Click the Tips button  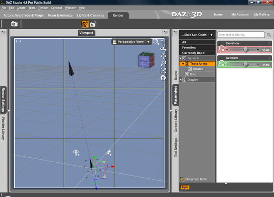tap(184, 187)
